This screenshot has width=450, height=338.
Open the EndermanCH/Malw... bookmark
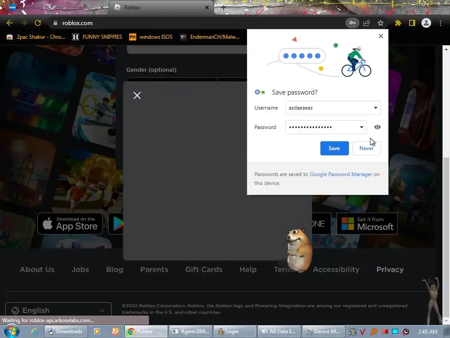(210, 37)
